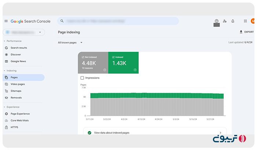The height and width of the screenshot is (150, 257).
Task: Collapse the Performance section
Action: [12, 41]
